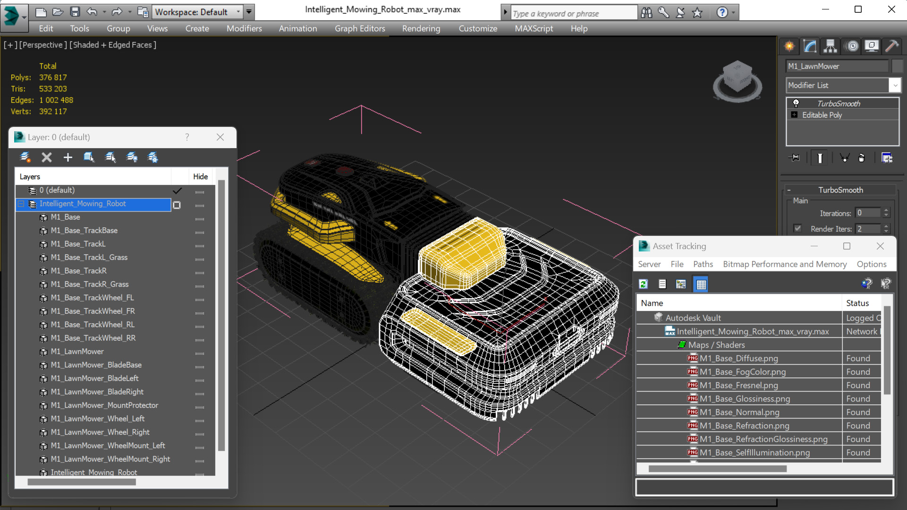Expand the Editable Poly plus sign

pyautogui.click(x=794, y=115)
